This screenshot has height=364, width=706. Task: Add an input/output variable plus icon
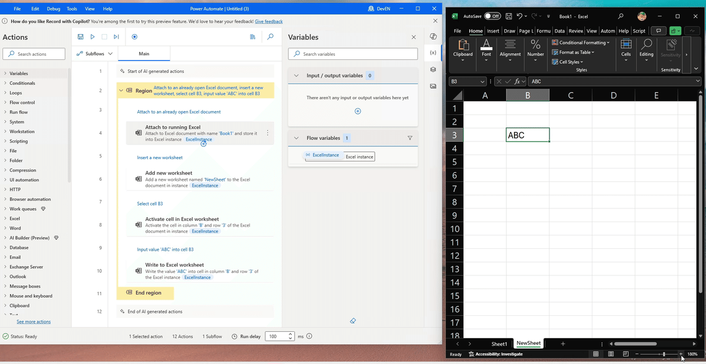358,111
